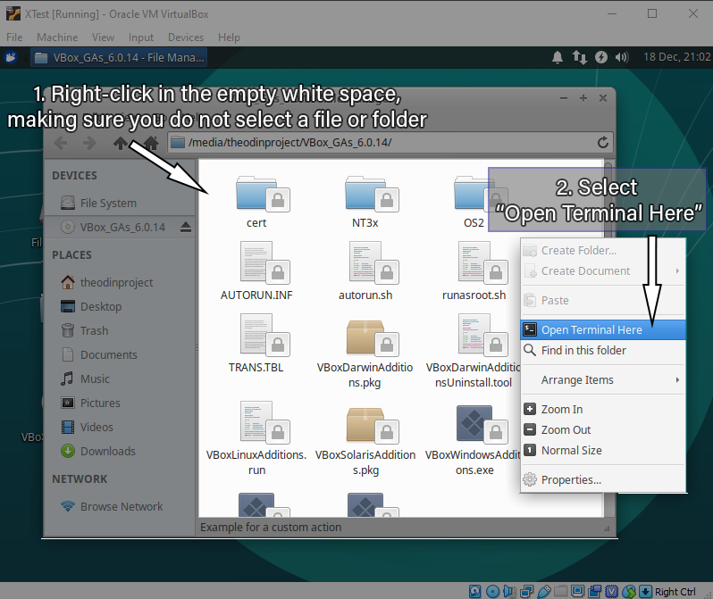Reload the folder using refresh icon
This screenshot has width=713, height=599.
click(603, 143)
